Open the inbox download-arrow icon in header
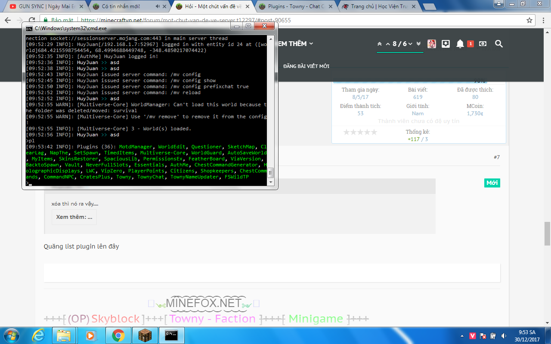The height and width of the screenshot is (344, 551). tap(446, 44)
